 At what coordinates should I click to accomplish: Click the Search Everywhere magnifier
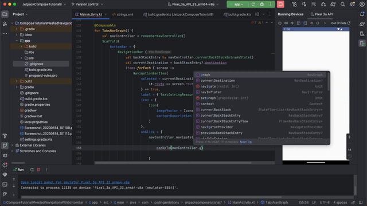pyautogui.click(x=343, y=4)
